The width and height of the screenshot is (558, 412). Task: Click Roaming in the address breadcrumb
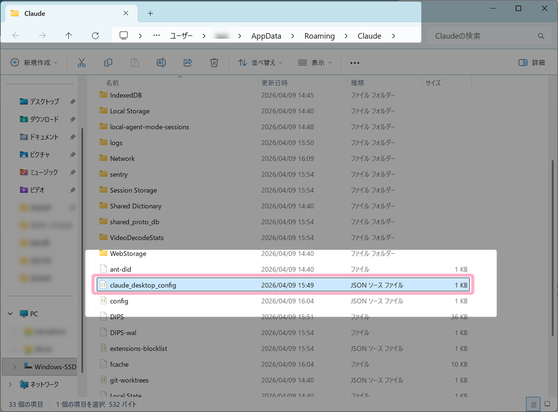click(320, 36)
